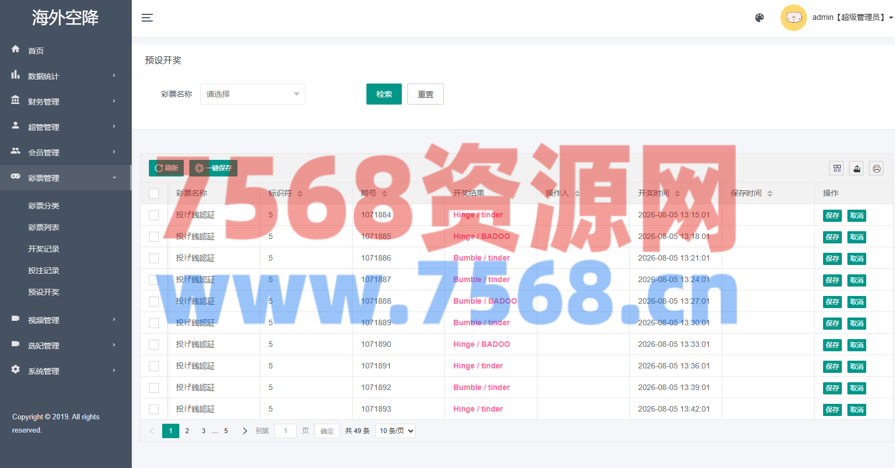Check the row for 期号 1071891

(x=154, y=366)
